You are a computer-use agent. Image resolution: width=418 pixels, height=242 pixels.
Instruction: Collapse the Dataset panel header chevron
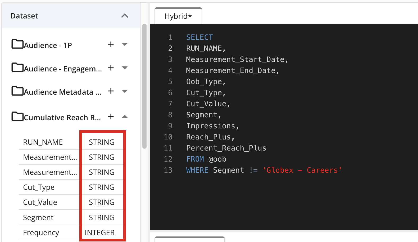125,16
